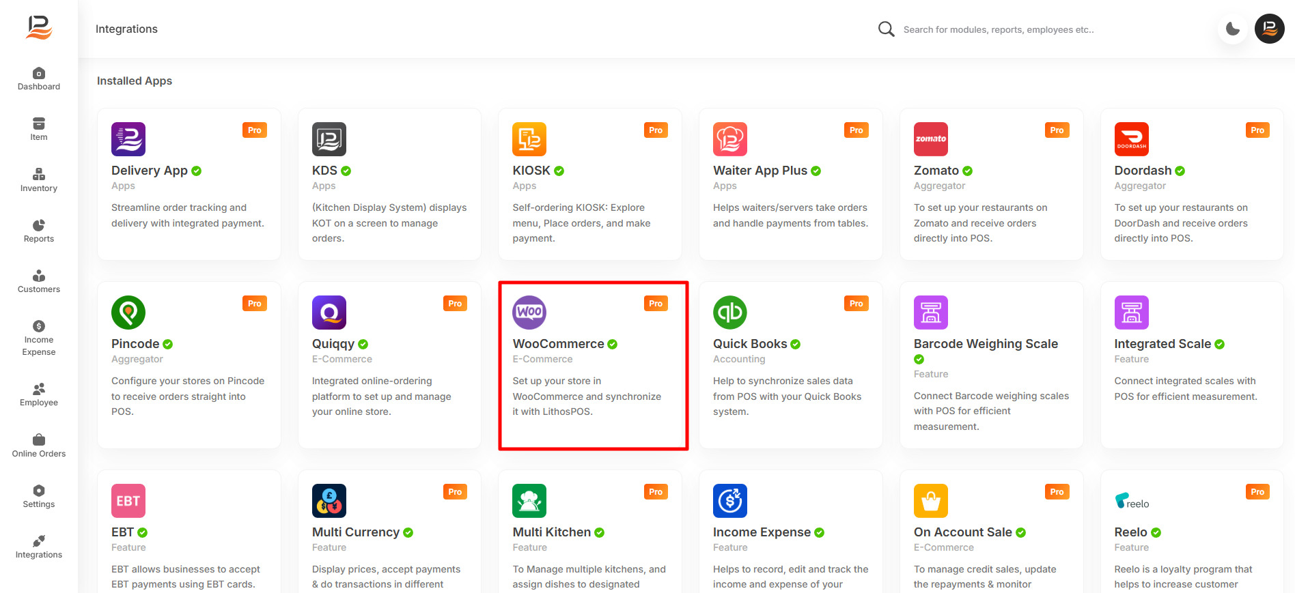1295x593 pixels.
Task: Open Employee sidebar icon
Action: (x=39, y=389)
